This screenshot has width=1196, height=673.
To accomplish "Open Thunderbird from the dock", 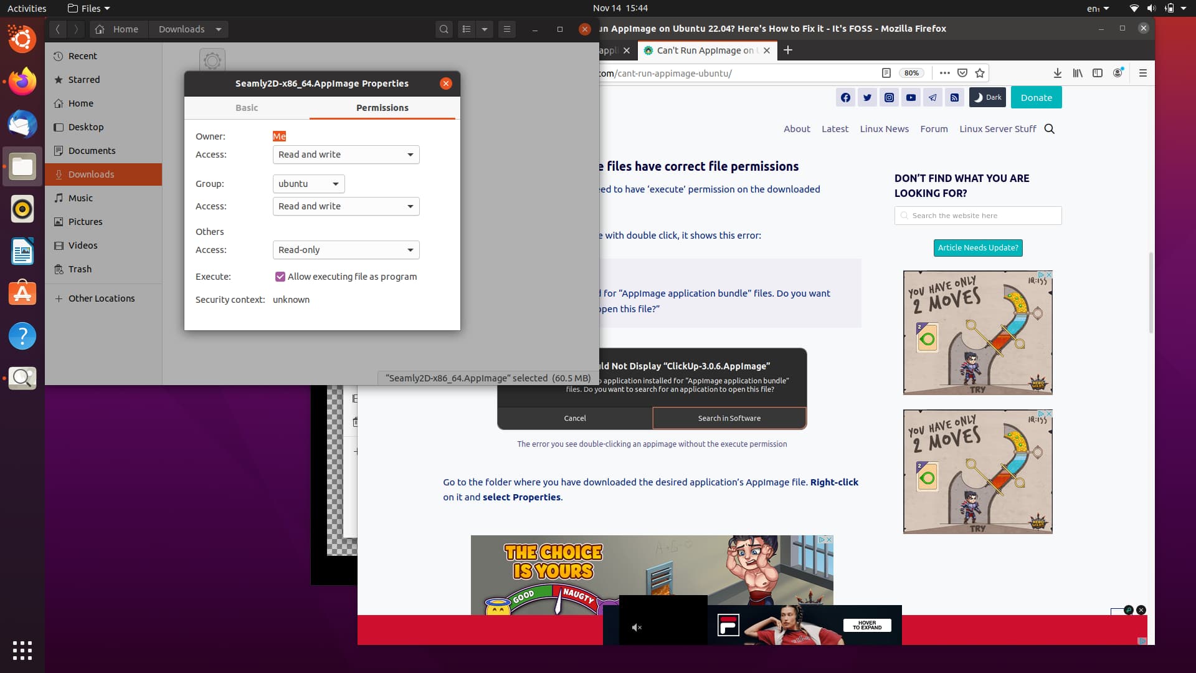I will pyautogui.click(x=22, y=124).
